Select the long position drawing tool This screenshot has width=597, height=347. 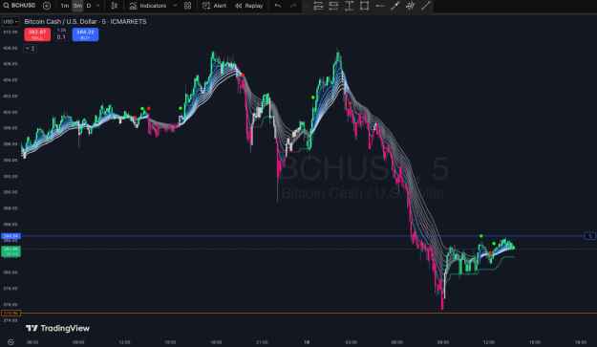[x=318, y=6]
